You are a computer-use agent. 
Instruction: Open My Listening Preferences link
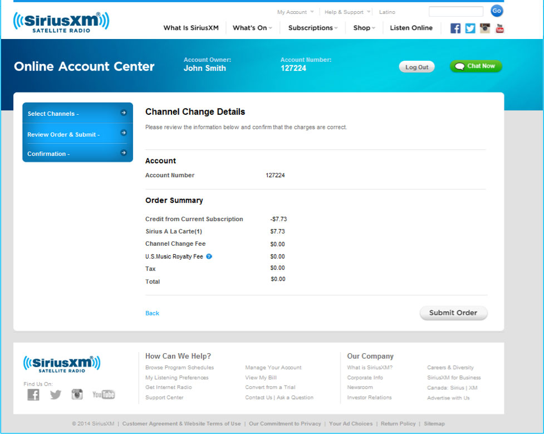pos(177,377)
